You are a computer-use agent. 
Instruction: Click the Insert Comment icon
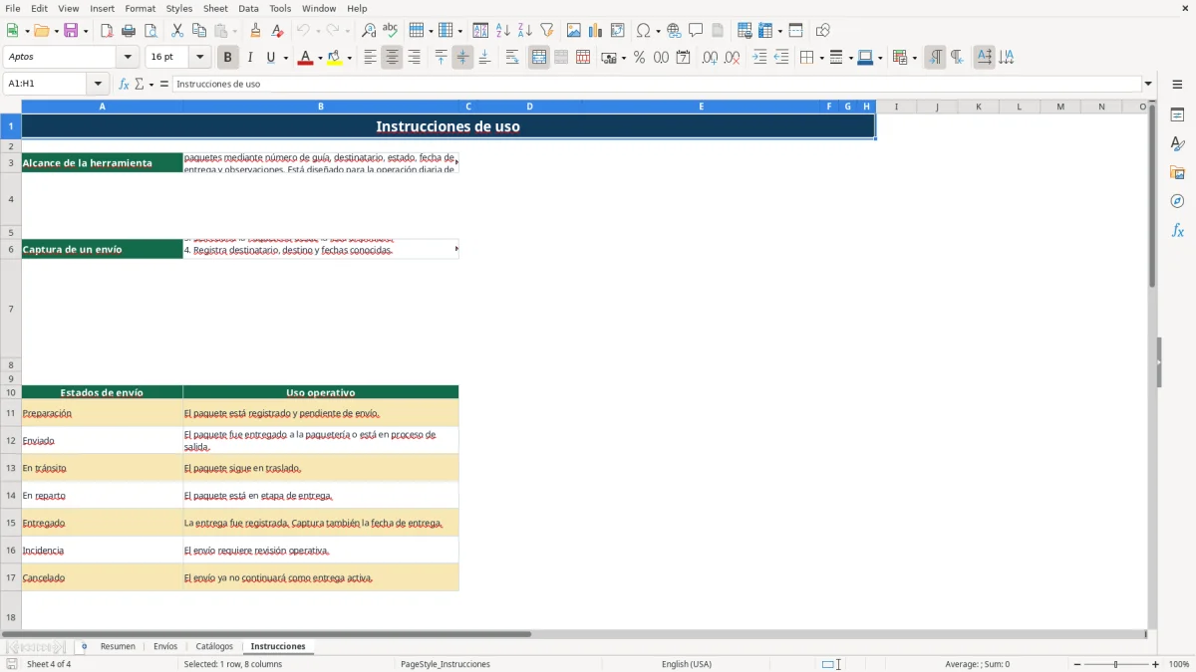coord(696,31)
